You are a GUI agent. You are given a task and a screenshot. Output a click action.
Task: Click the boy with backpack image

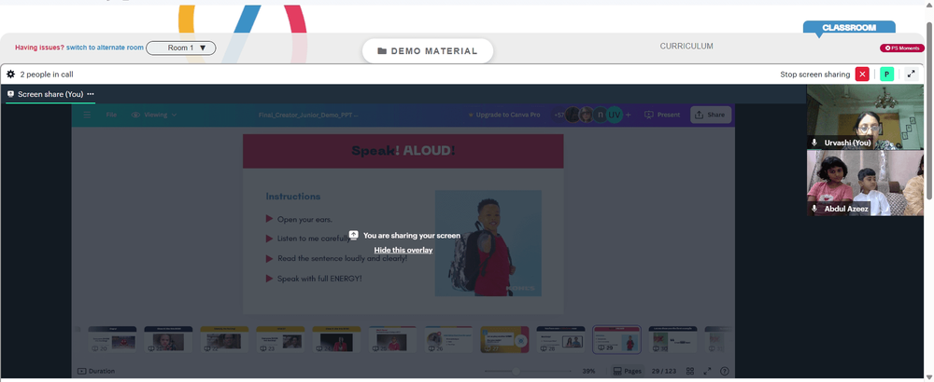pos(488,243)
